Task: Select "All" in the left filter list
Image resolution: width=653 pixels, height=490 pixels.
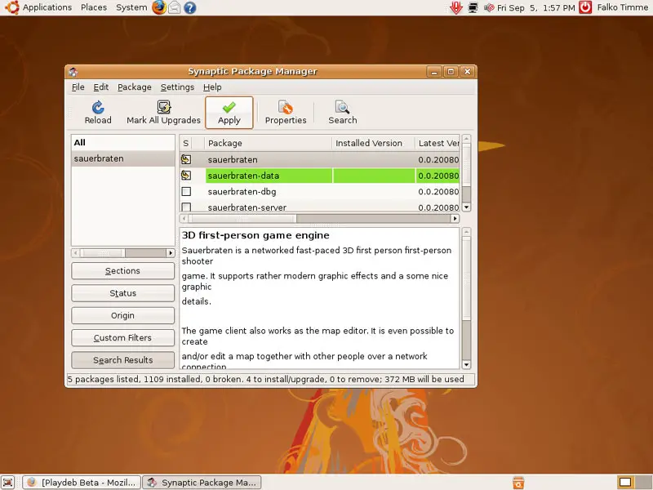Action: click(x=123, y=142)
